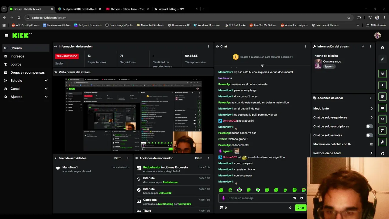Click the Conversando category thumbnail

318,64
